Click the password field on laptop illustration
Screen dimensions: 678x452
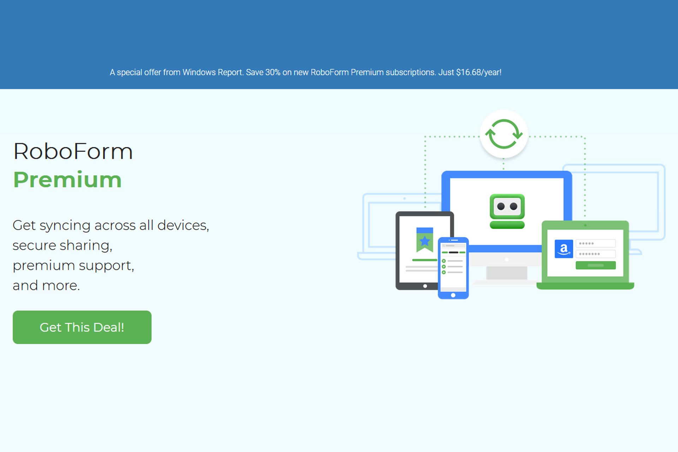click(595, 254)
